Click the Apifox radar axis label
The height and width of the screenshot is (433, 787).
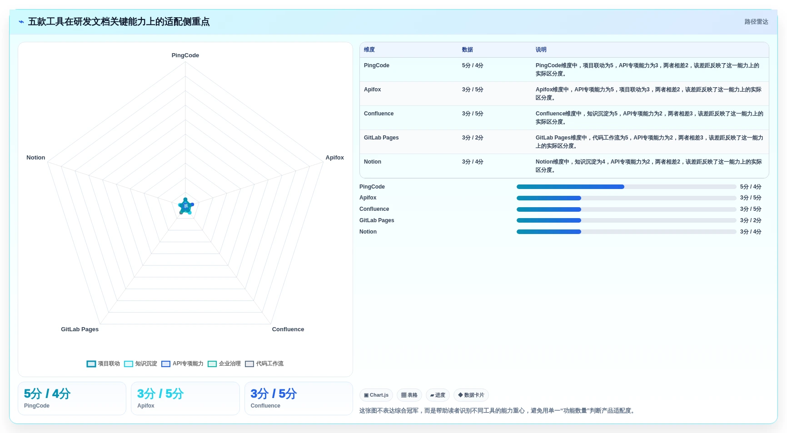click(x=335, y=158)
